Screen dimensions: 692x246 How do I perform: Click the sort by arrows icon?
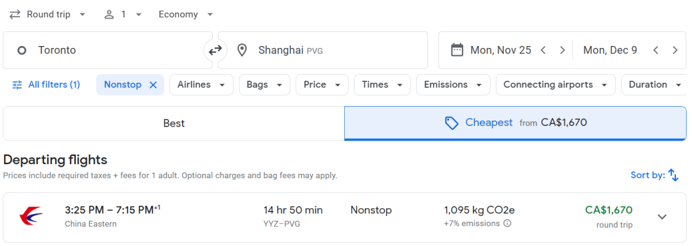point(673,175)
